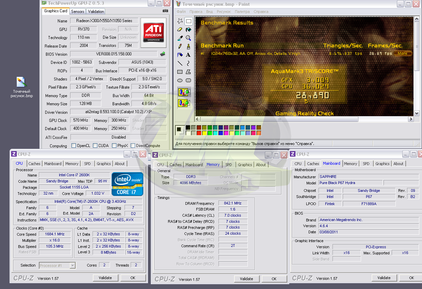Viewport: 422px width, 289px height.
Task: Click OK in the CPU-Z processor window
Action: 133,278
